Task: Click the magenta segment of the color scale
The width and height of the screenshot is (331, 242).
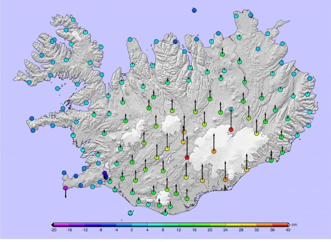Action: pyautogui.click(x=61, y=225)
